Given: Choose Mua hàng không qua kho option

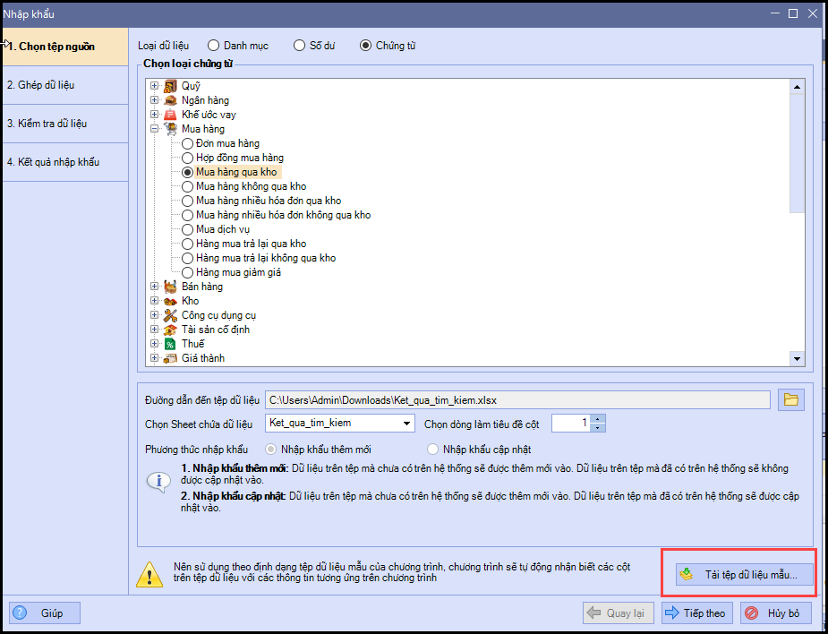Looking at the screenshot, I should 187,186.
